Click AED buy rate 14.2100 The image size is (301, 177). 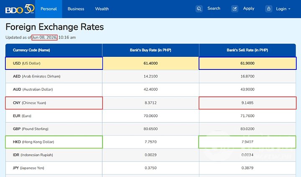click(150, 76)
